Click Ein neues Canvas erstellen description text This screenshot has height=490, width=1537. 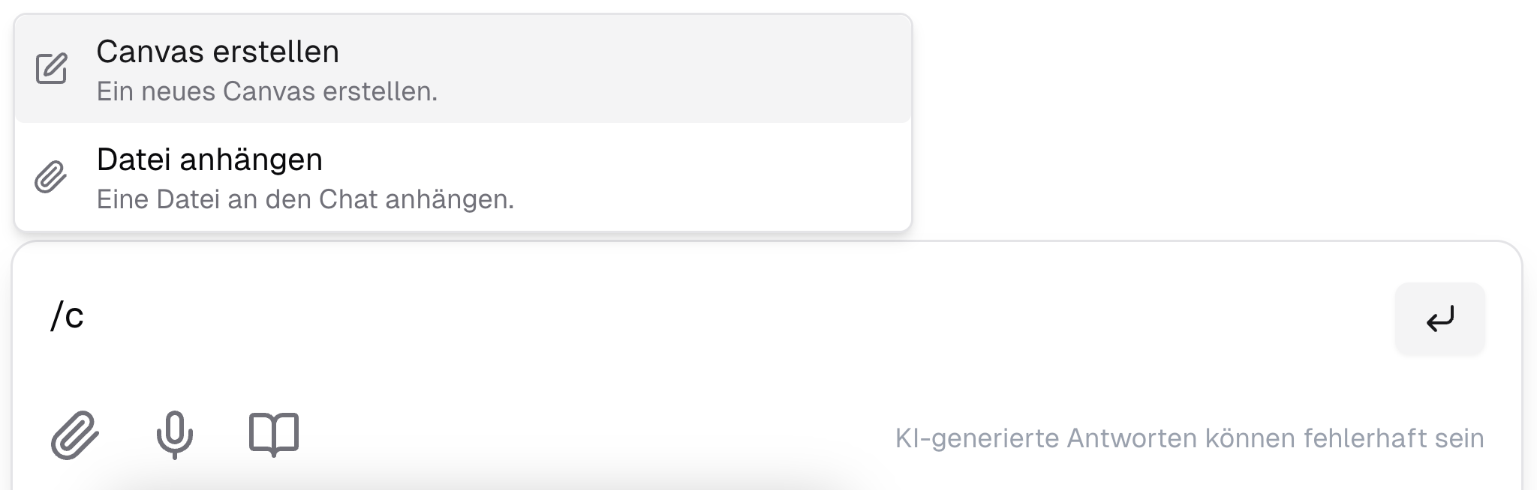point(266,92)
